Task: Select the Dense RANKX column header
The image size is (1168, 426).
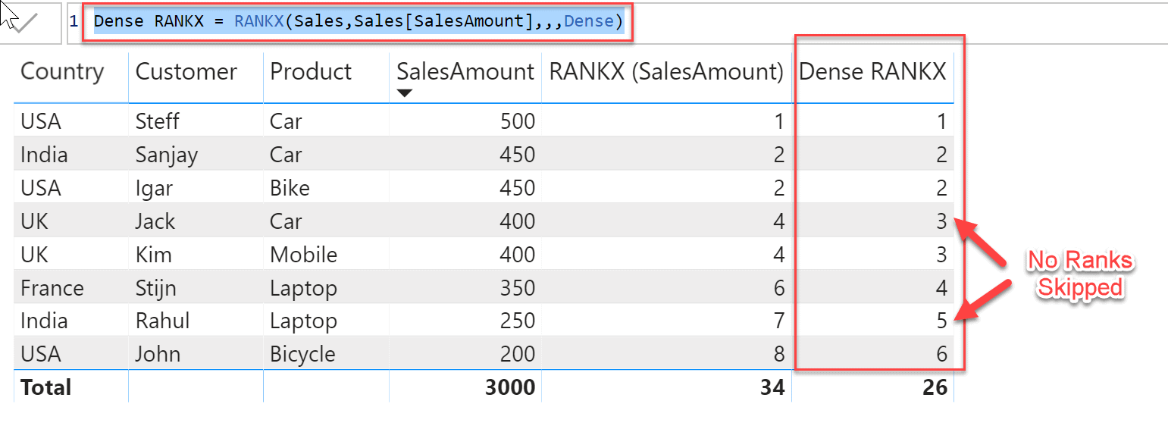Action: 872,72
